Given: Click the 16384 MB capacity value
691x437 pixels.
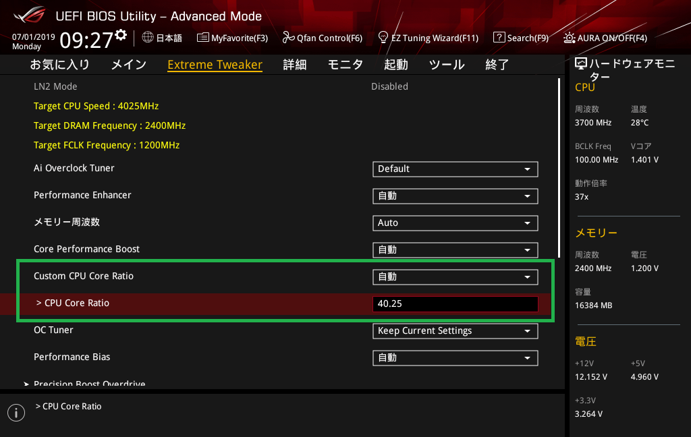Looking at the screenshot, I should pos(594,305).
